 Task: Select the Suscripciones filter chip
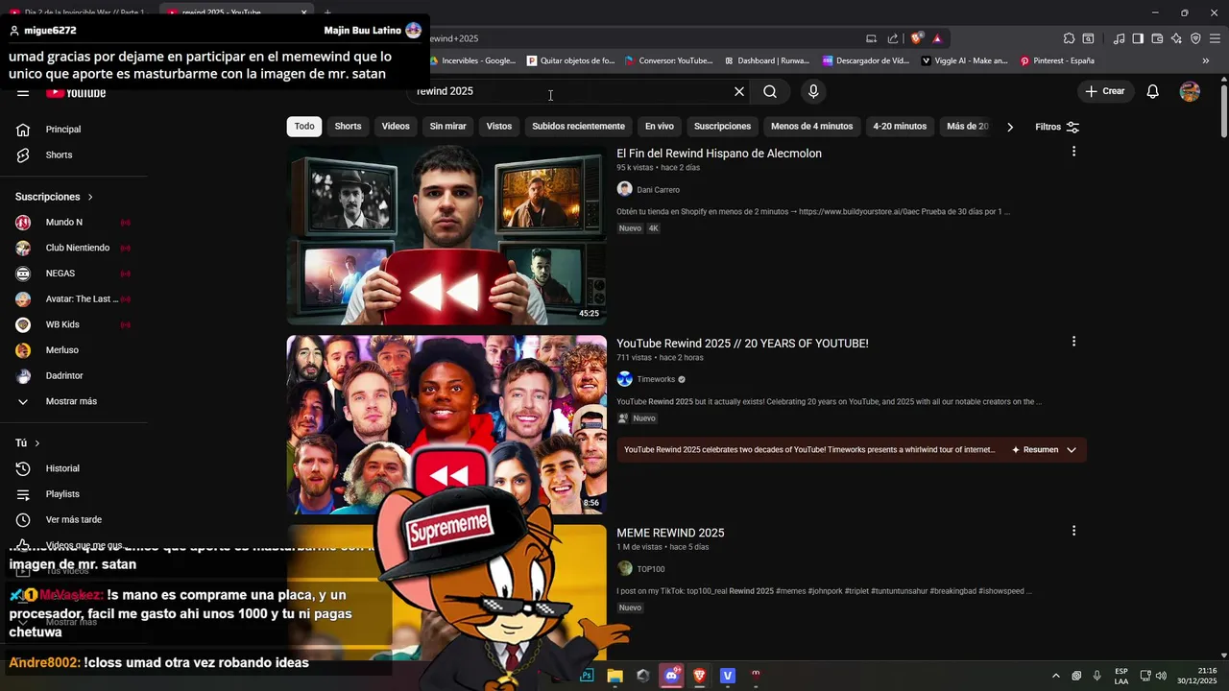click(x=722, y=127)
